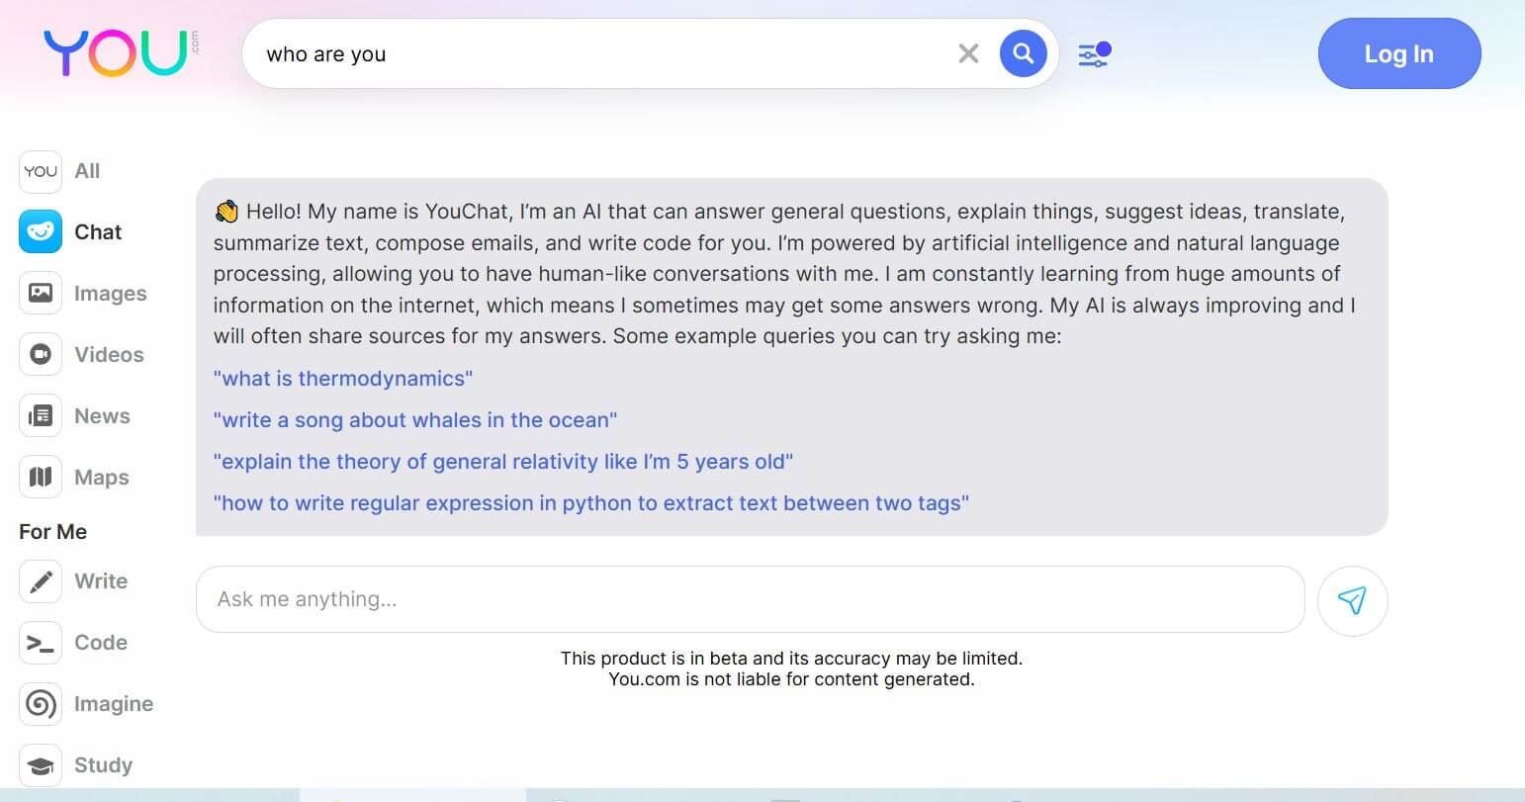Select the Imagine image generator icon
The width and height of the screenshot is (1525, 802).
click(x=40, y=704)
